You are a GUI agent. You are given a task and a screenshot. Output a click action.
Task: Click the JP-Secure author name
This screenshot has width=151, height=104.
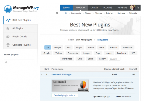point(129,88)
